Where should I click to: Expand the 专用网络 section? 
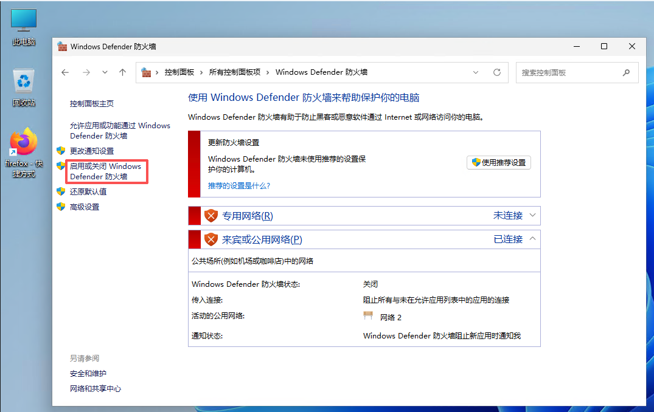point(533,215)
